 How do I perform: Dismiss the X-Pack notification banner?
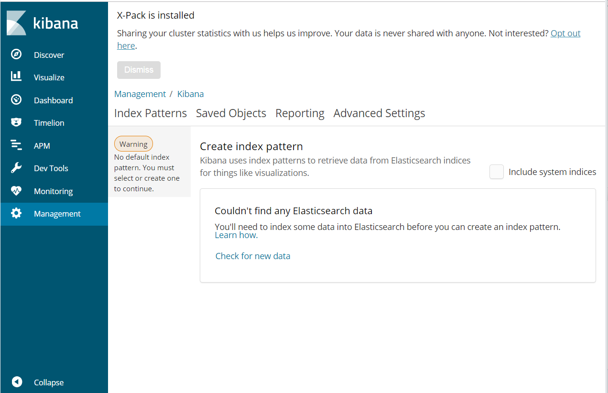tap(139, 70)
